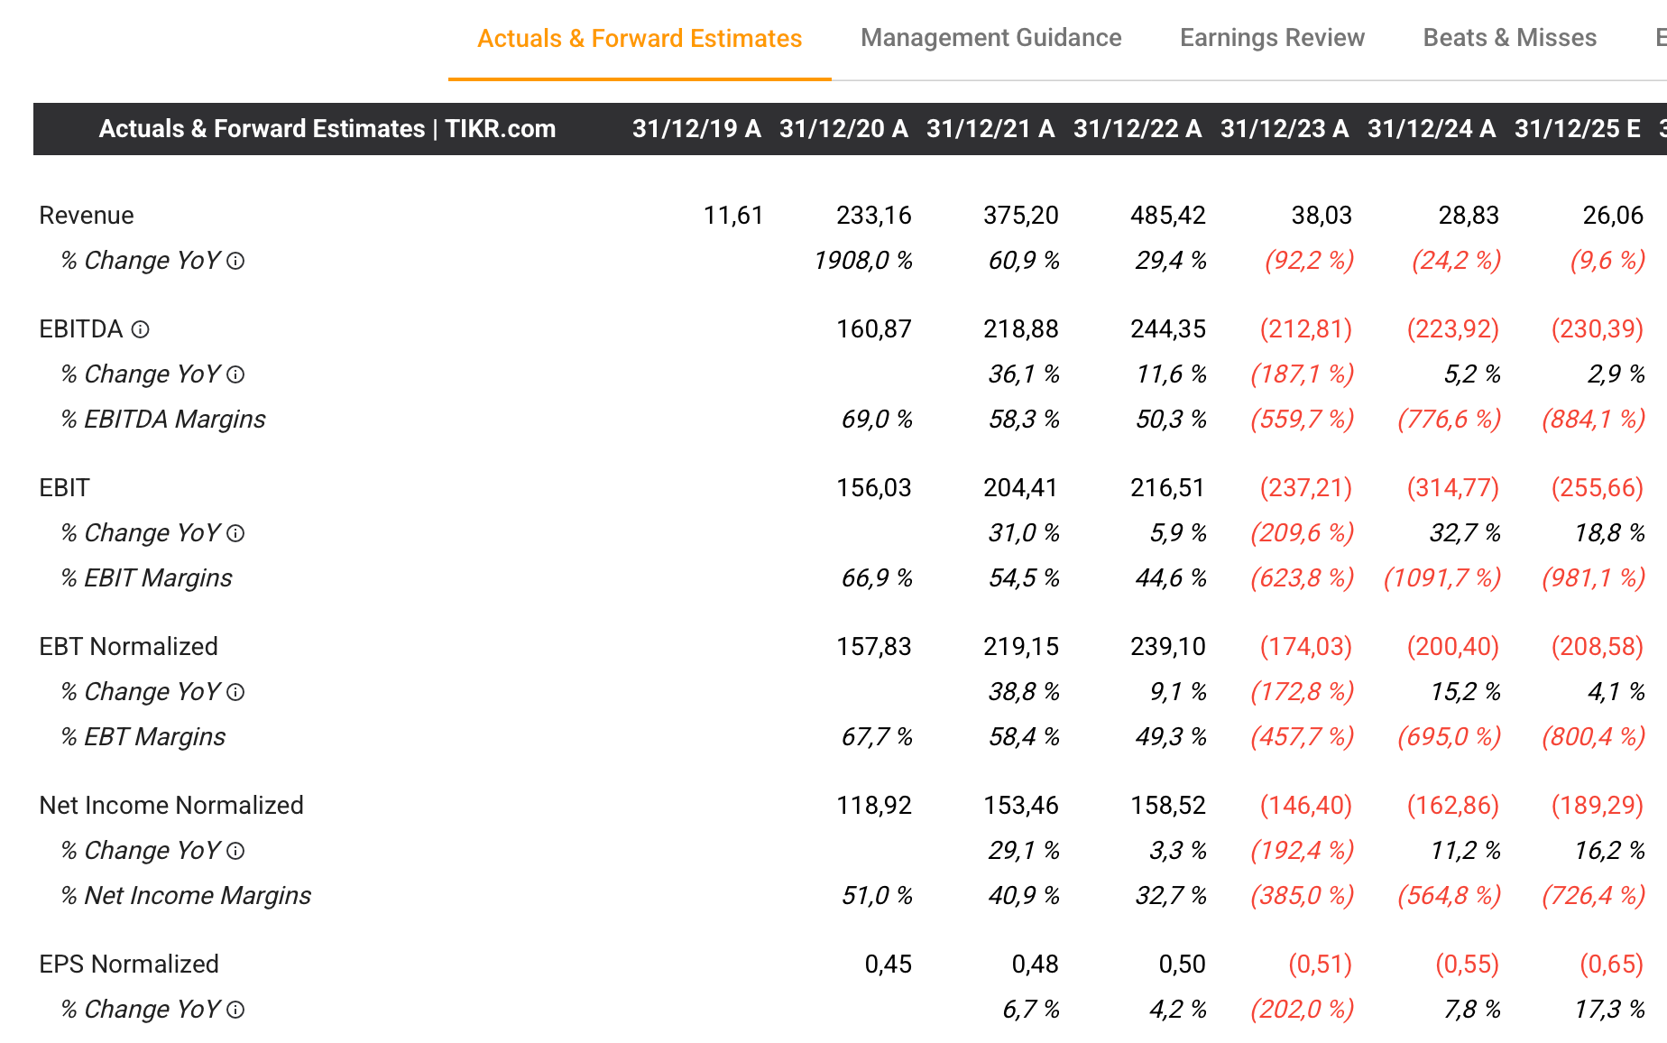Select the 31/12/19 A column header
The height and width of the screenshot is (1043, 1667).
pos(696,129)
